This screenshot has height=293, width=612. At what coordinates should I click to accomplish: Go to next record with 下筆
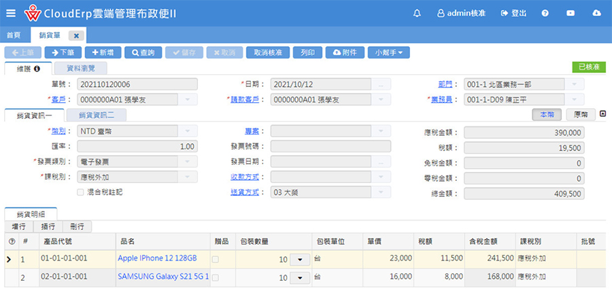pyautogui.click(x=63, y=52)
